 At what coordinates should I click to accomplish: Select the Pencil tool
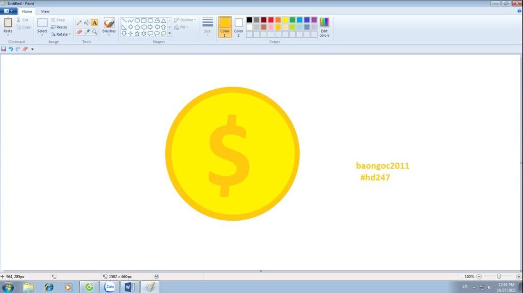coord(79,22)
